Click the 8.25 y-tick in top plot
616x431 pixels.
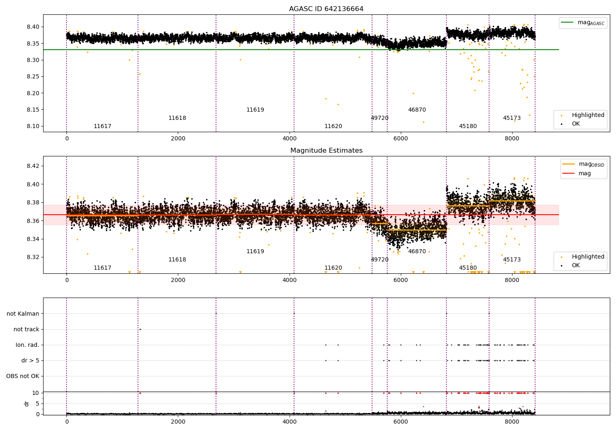point(33,77)
